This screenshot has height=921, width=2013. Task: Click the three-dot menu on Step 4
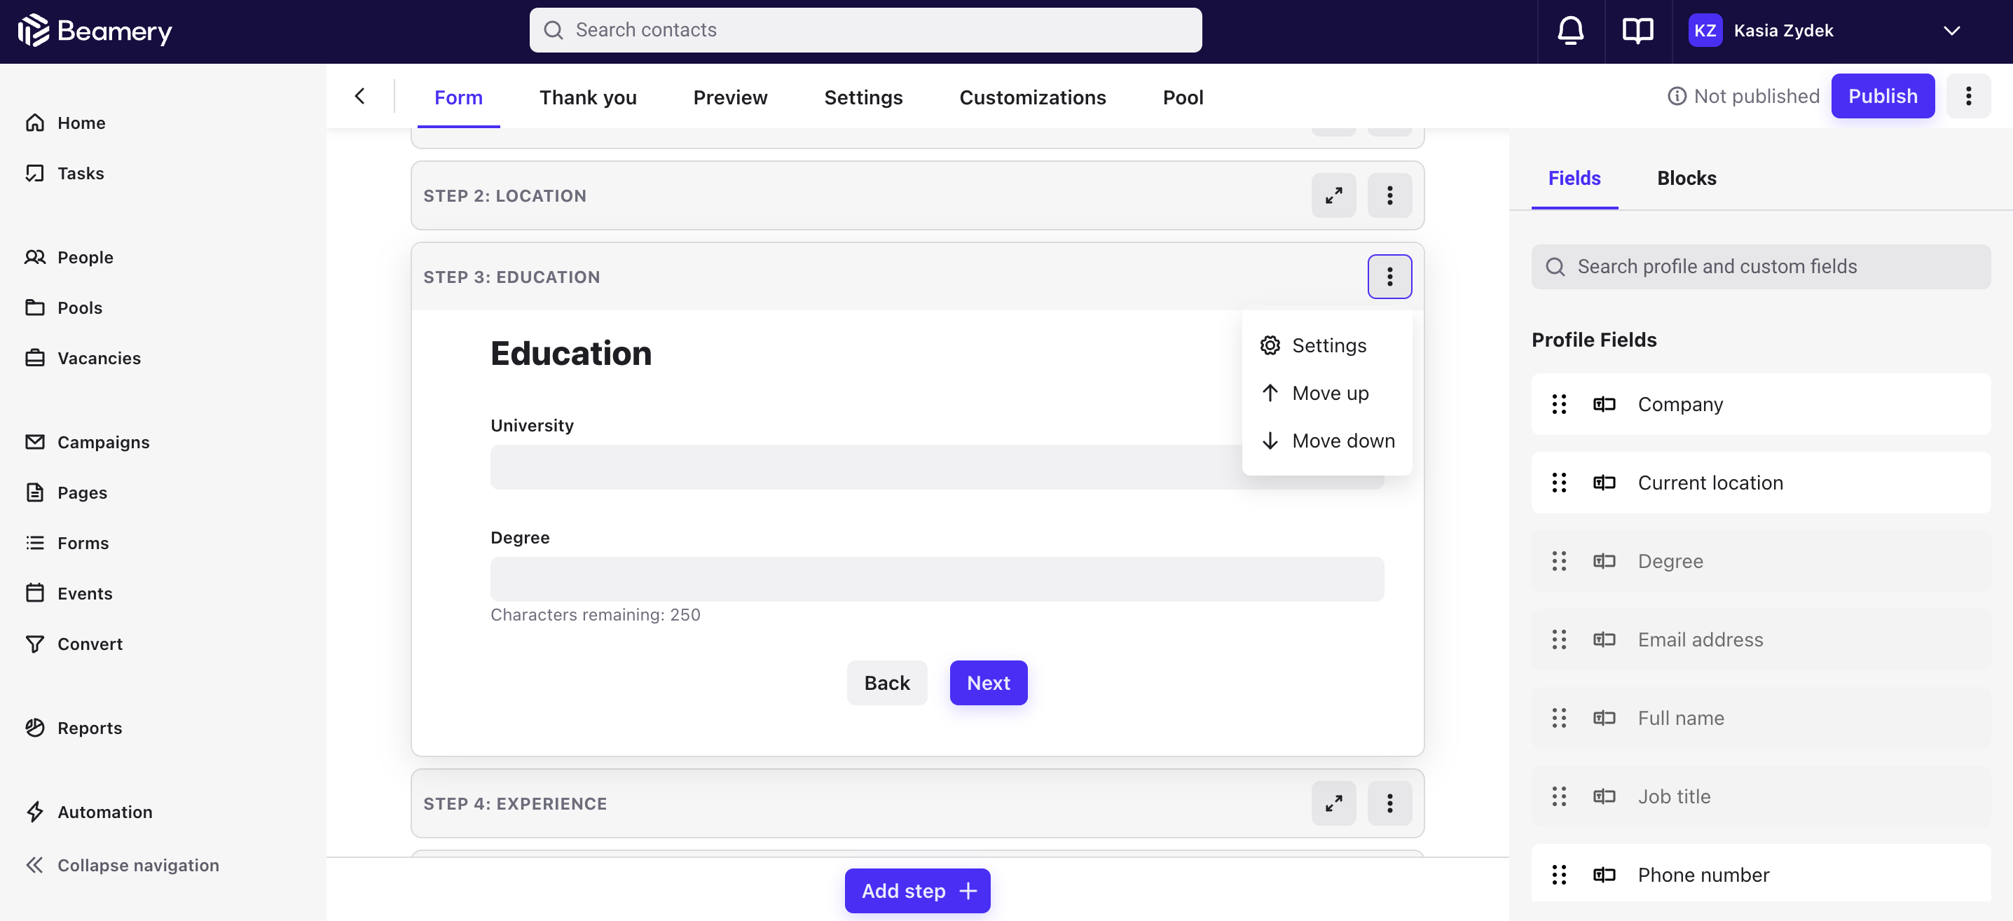coord(1389,802)
